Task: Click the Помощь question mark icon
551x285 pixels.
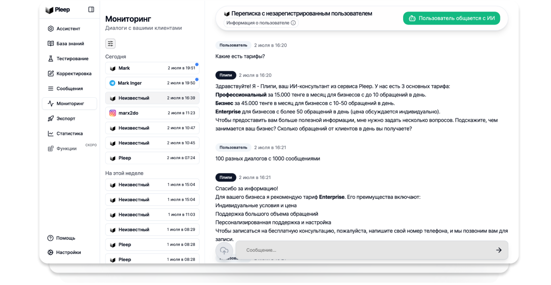Action: (50, 238)
